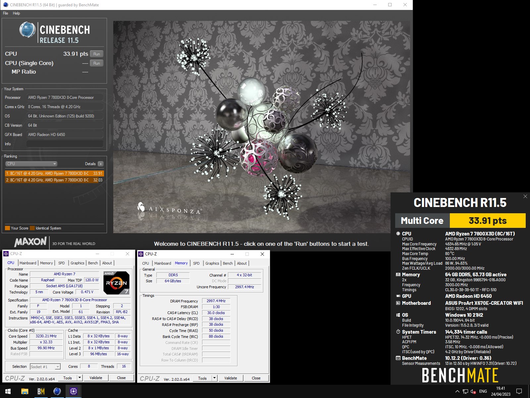The image size is (530, 398).
Task: Switch to Memory tab in left CPU-Z
Action: tap(46, 263)
